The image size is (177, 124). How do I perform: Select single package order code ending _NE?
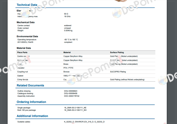(75, 108)
